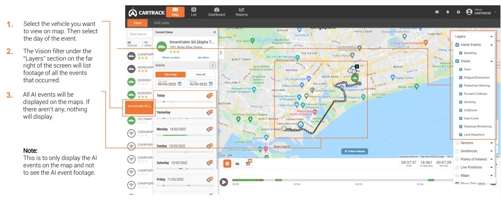Viewport: 501px width, 202px height.
Task: Select the Today activity row
Action: tap(185, 99)
